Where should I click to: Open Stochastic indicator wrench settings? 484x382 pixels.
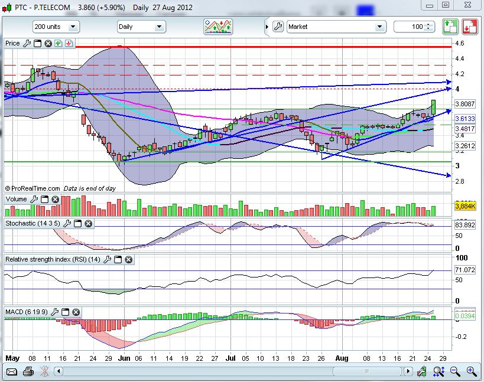pos(67,224)
